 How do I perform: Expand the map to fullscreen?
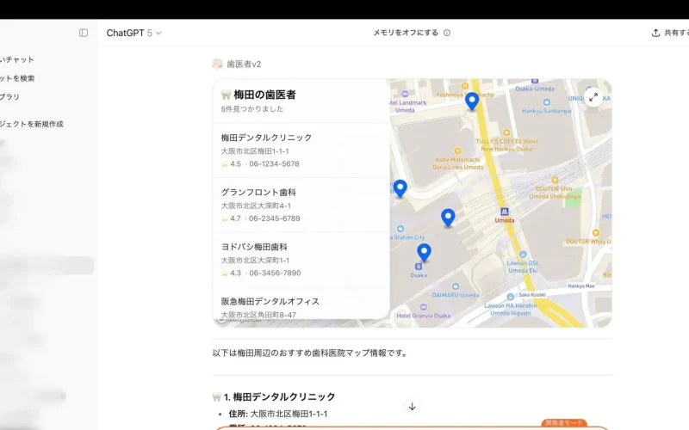click(x=593, y=97)
